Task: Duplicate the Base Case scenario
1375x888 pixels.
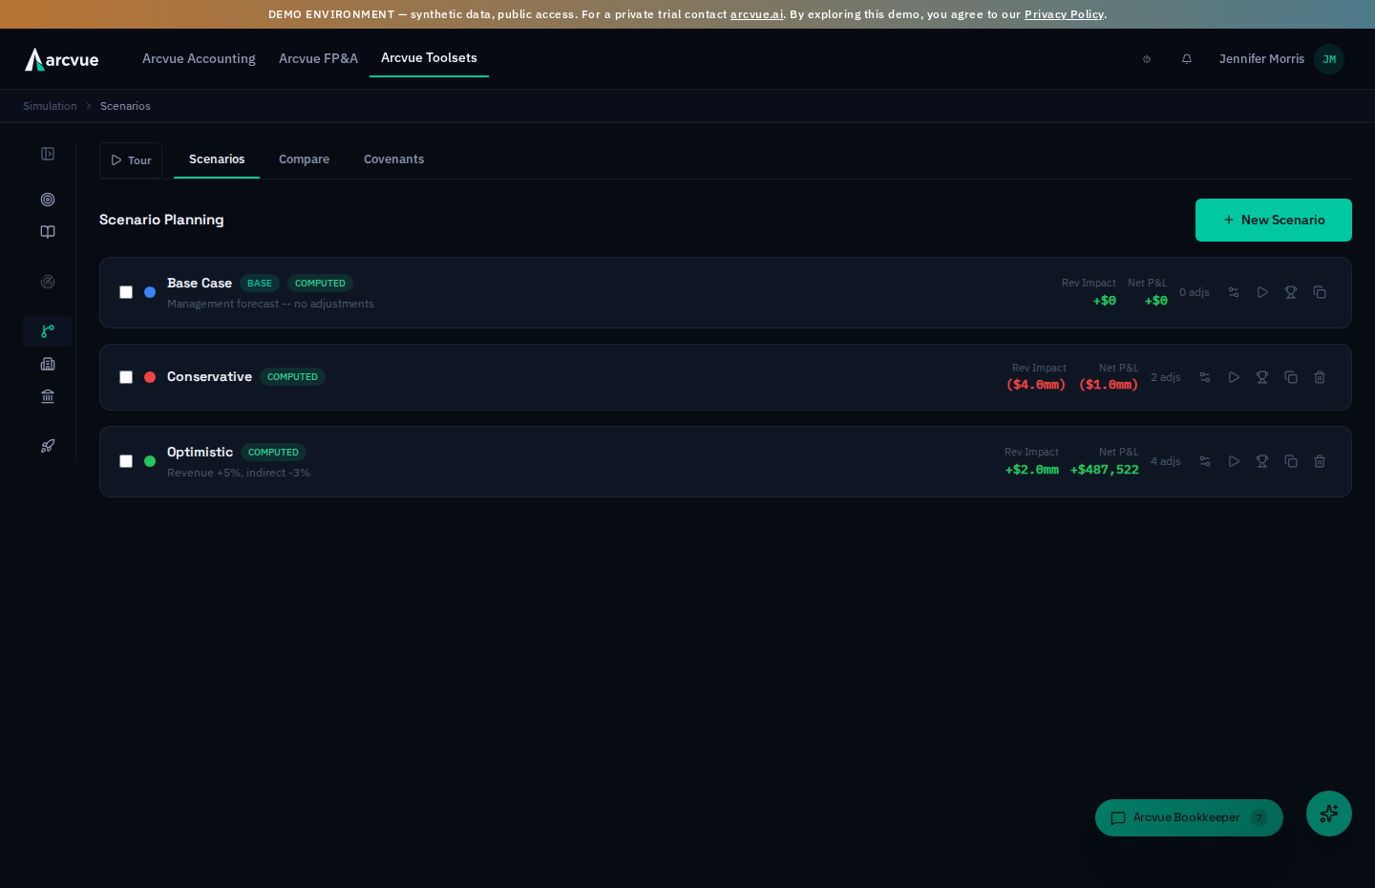Action: (1320, 292)
